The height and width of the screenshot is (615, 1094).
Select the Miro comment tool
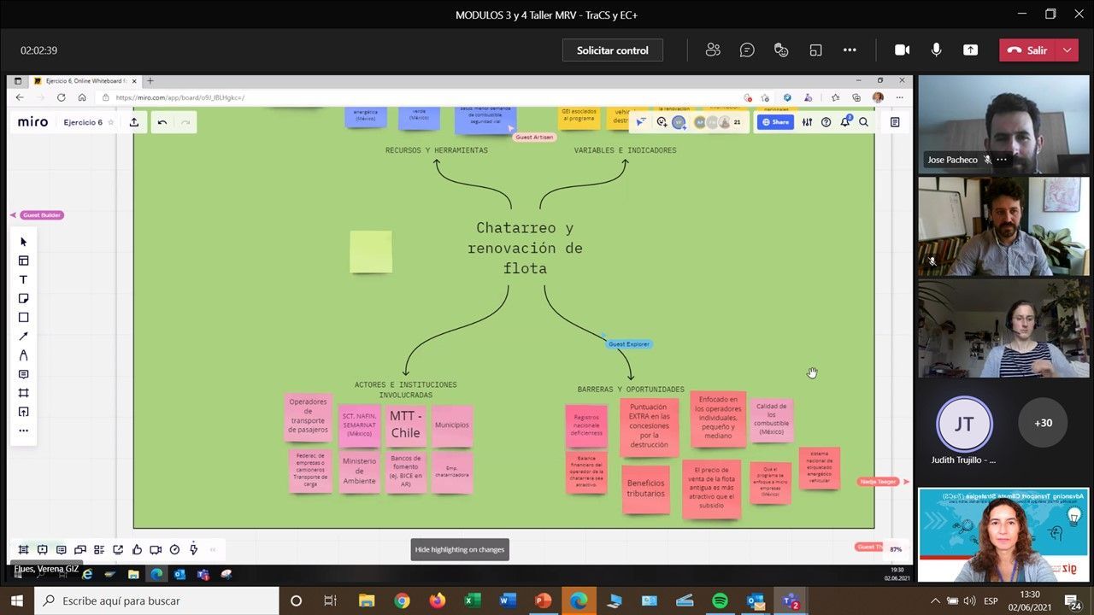(23, 374)
